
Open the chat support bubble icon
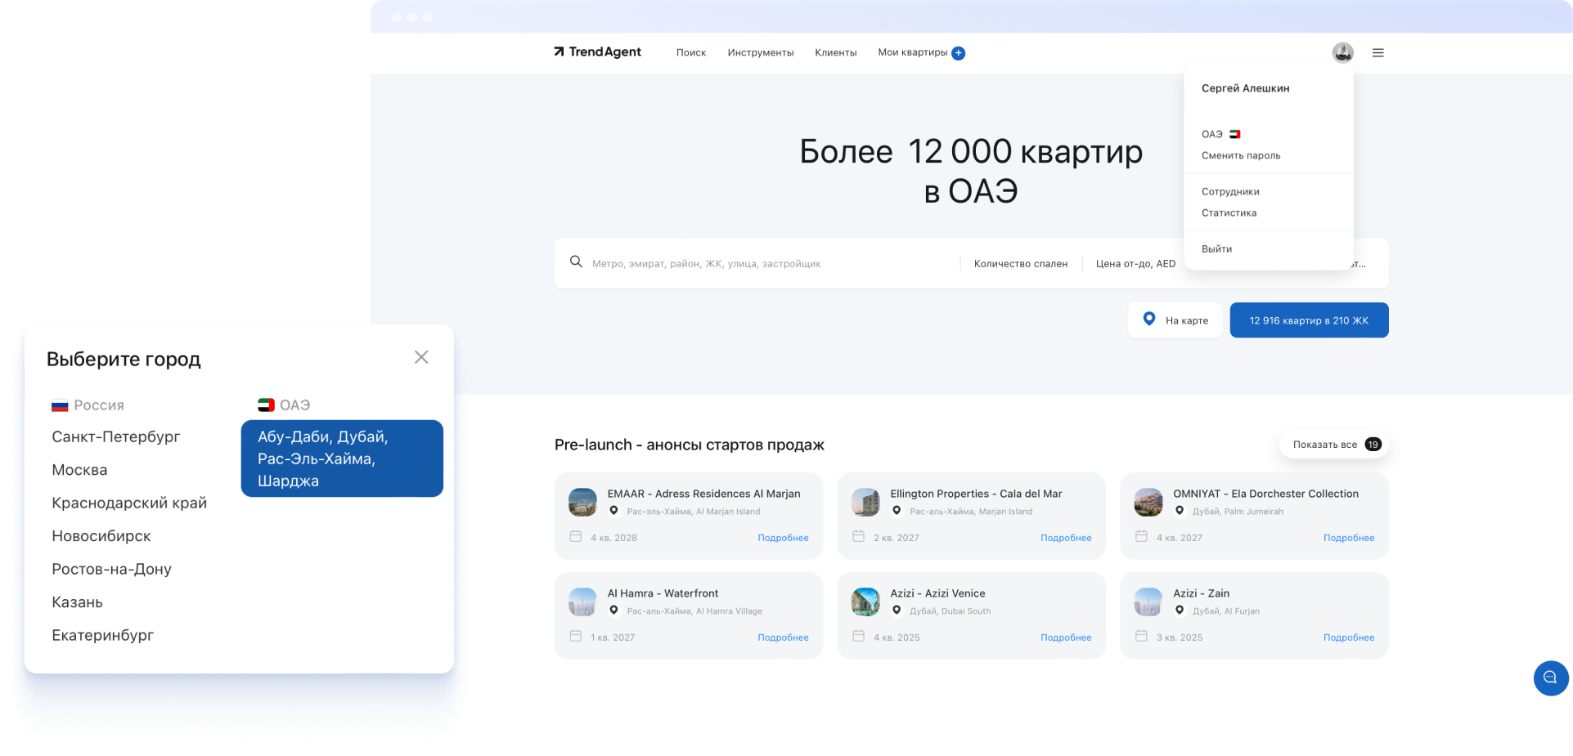pos(1550,678)
